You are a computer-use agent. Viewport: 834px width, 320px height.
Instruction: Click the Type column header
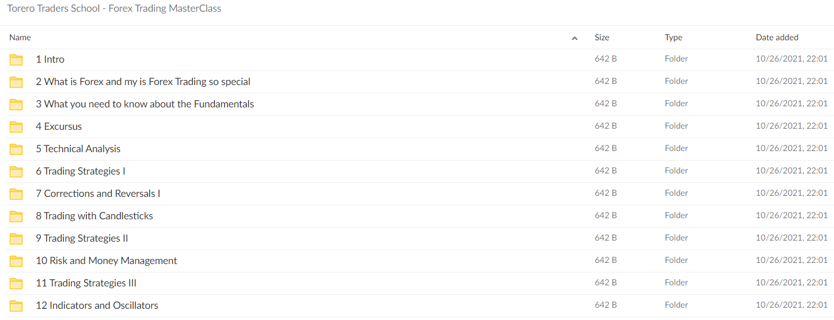pos(674,37)
